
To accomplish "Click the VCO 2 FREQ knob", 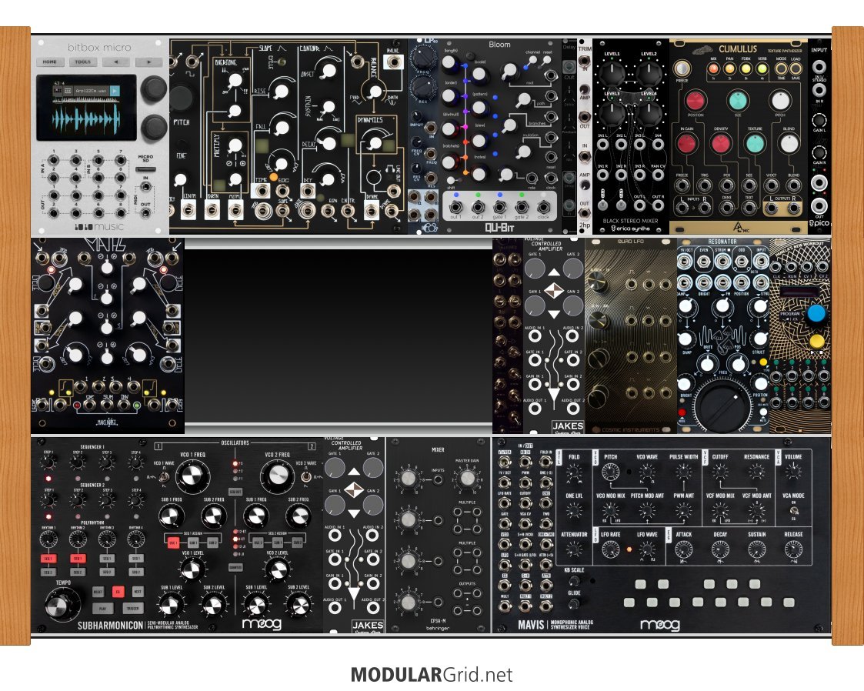I will pos(277,476).
